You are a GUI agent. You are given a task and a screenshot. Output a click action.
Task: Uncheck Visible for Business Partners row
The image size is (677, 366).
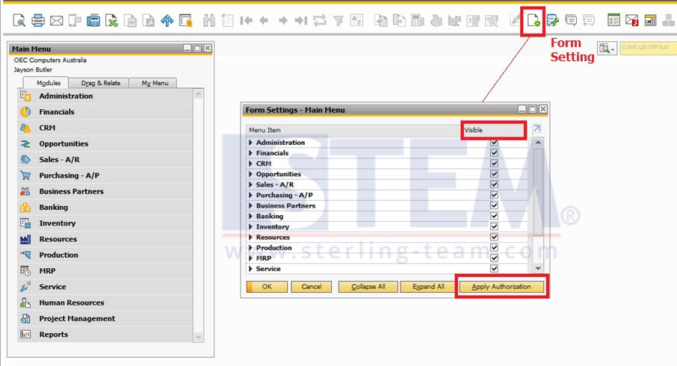click(495, 205)
